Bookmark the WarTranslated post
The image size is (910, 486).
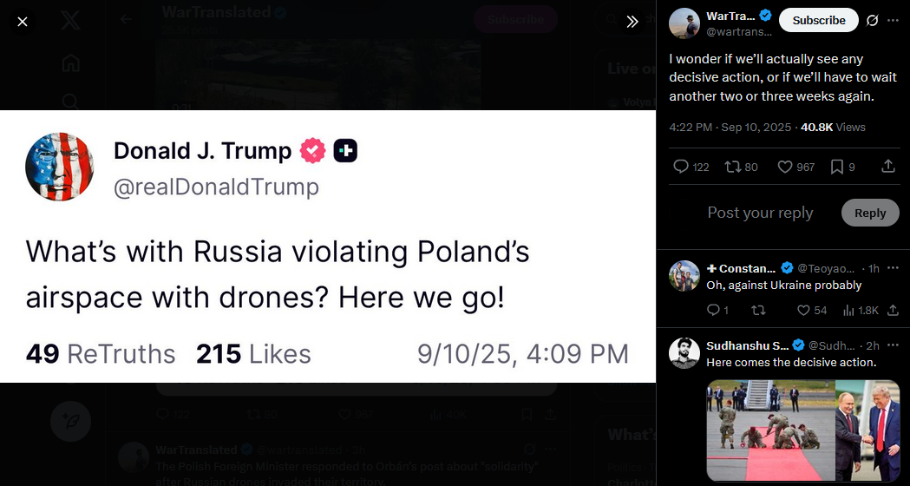coord(836,167)
